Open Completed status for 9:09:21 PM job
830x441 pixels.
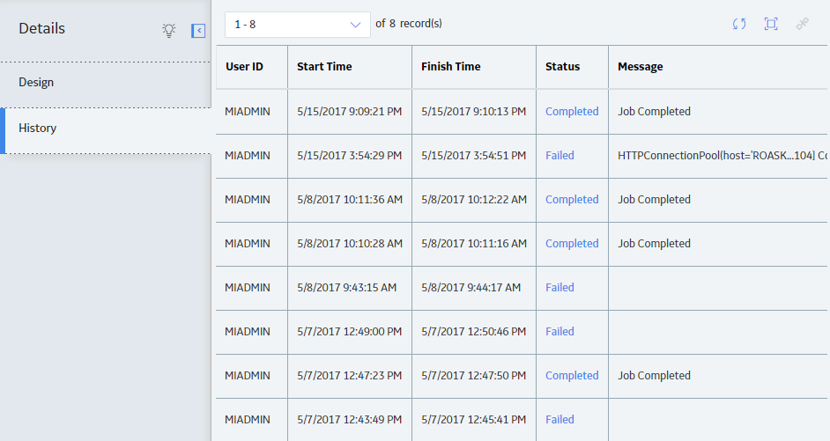click(x=572, y=112)
